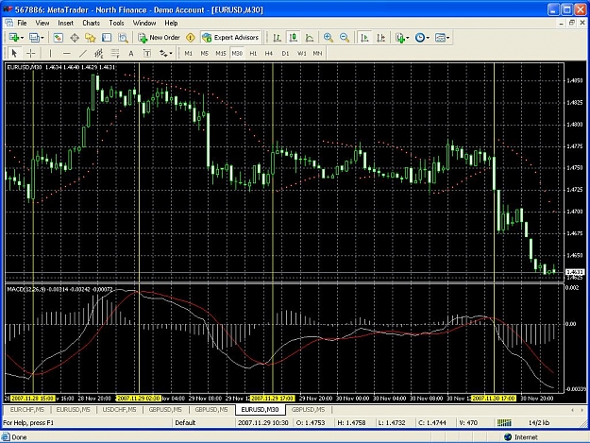Select the text 'A' drawing tool
The image size is (590, 443).
[x=131, y=54]
